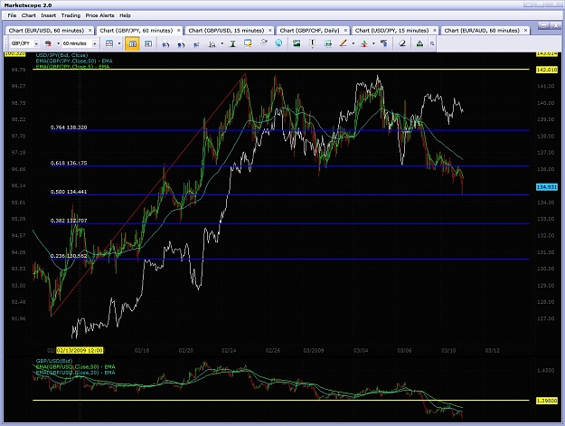
Task: Close the GBP/USD 15 minutes tab
Action: click(x=270, y=31)
